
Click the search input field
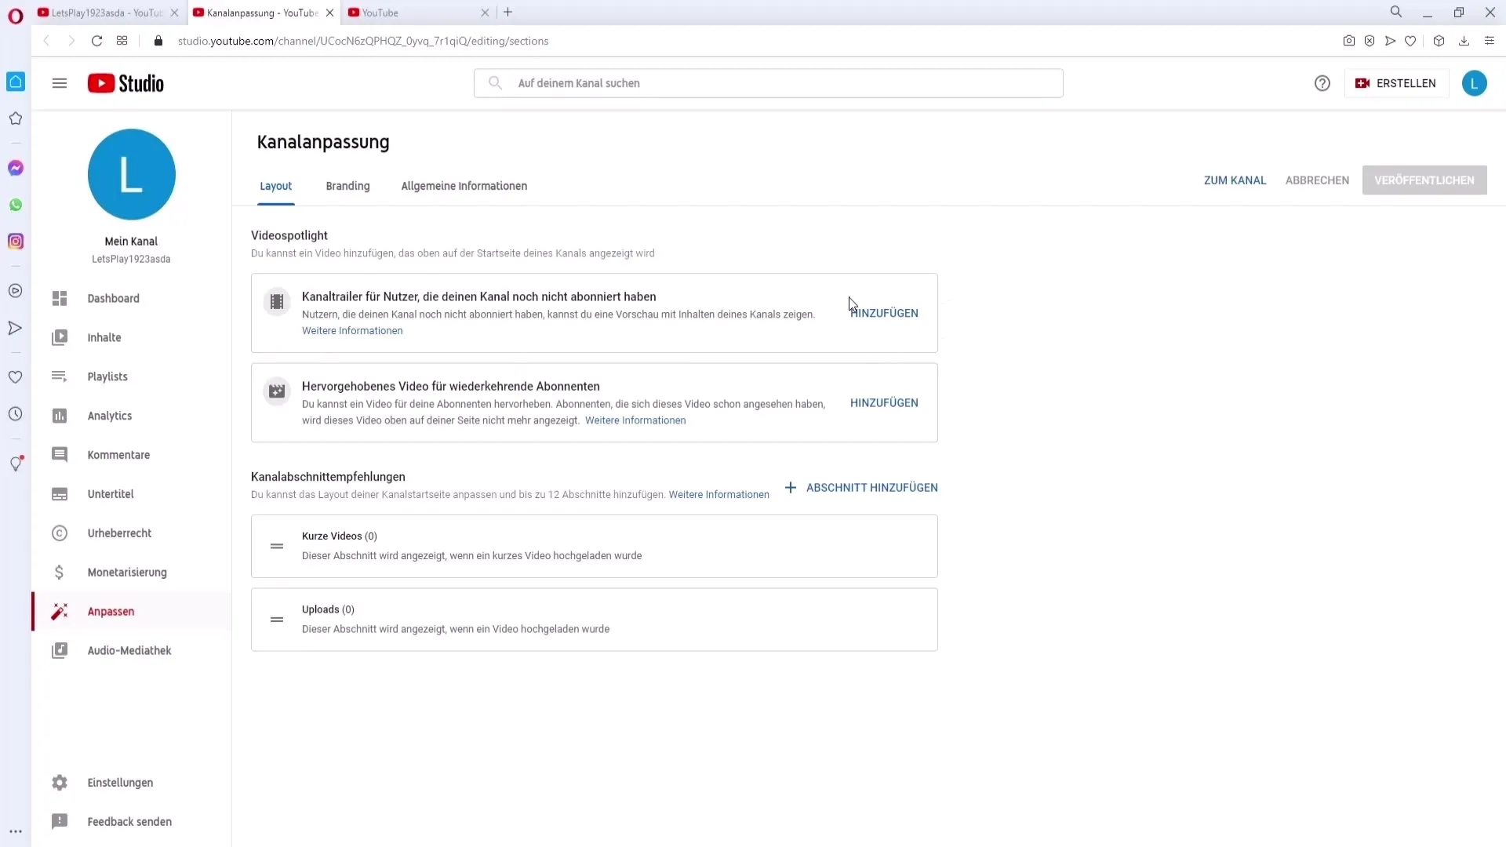(x=769, y=82)
